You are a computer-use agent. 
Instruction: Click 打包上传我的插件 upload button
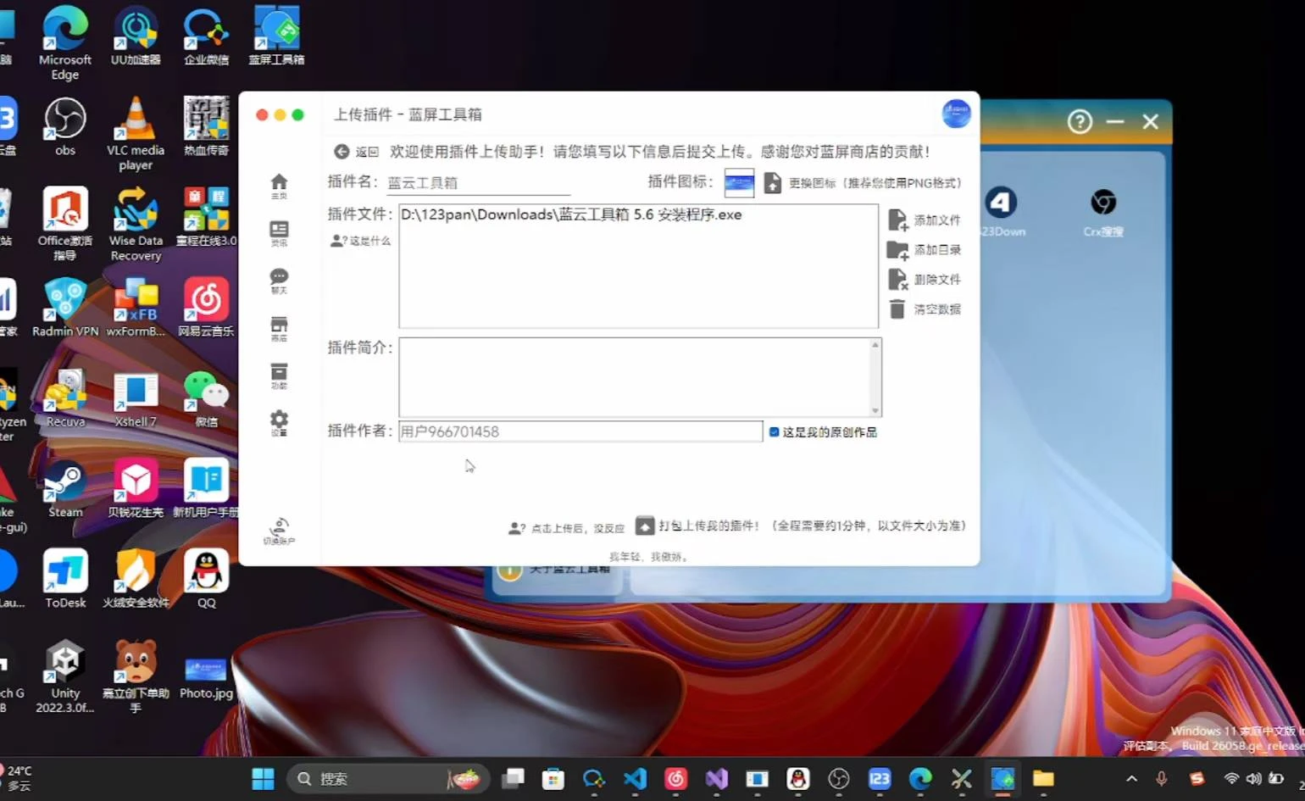pyautogui.click(x=645, y=526)
